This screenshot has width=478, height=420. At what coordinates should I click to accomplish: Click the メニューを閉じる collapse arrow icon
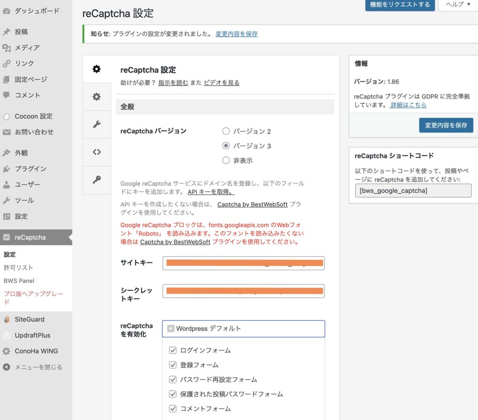coord(7,367)
